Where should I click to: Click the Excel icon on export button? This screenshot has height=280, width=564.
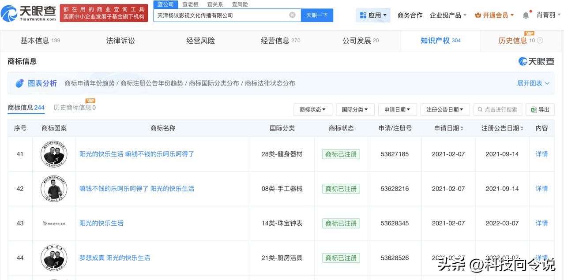tap(534, 110)
